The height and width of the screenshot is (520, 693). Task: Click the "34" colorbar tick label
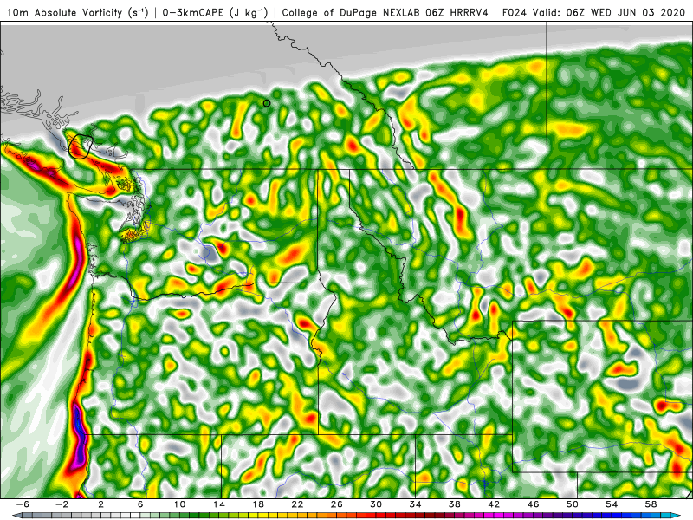415,504
